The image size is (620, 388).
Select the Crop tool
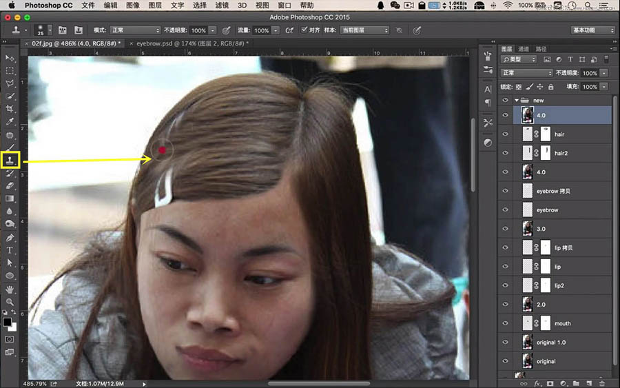[10, 109]
